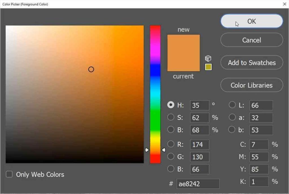Select the G (green) radio button
289x194 pixels.
point(171,157)
